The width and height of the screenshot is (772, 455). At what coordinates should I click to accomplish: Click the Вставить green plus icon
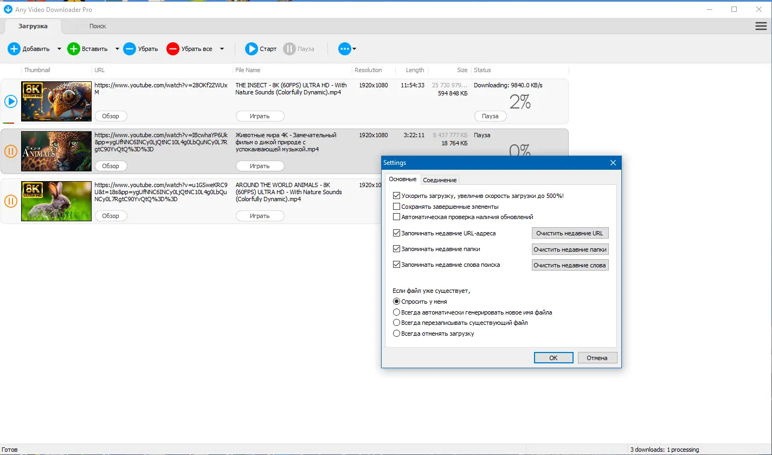click(x=73, y=49)
